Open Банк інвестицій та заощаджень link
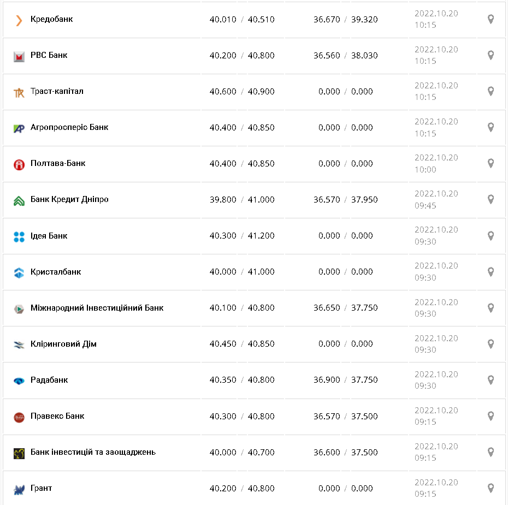Viewport: 508px width, 505px height. coord(93,452)
